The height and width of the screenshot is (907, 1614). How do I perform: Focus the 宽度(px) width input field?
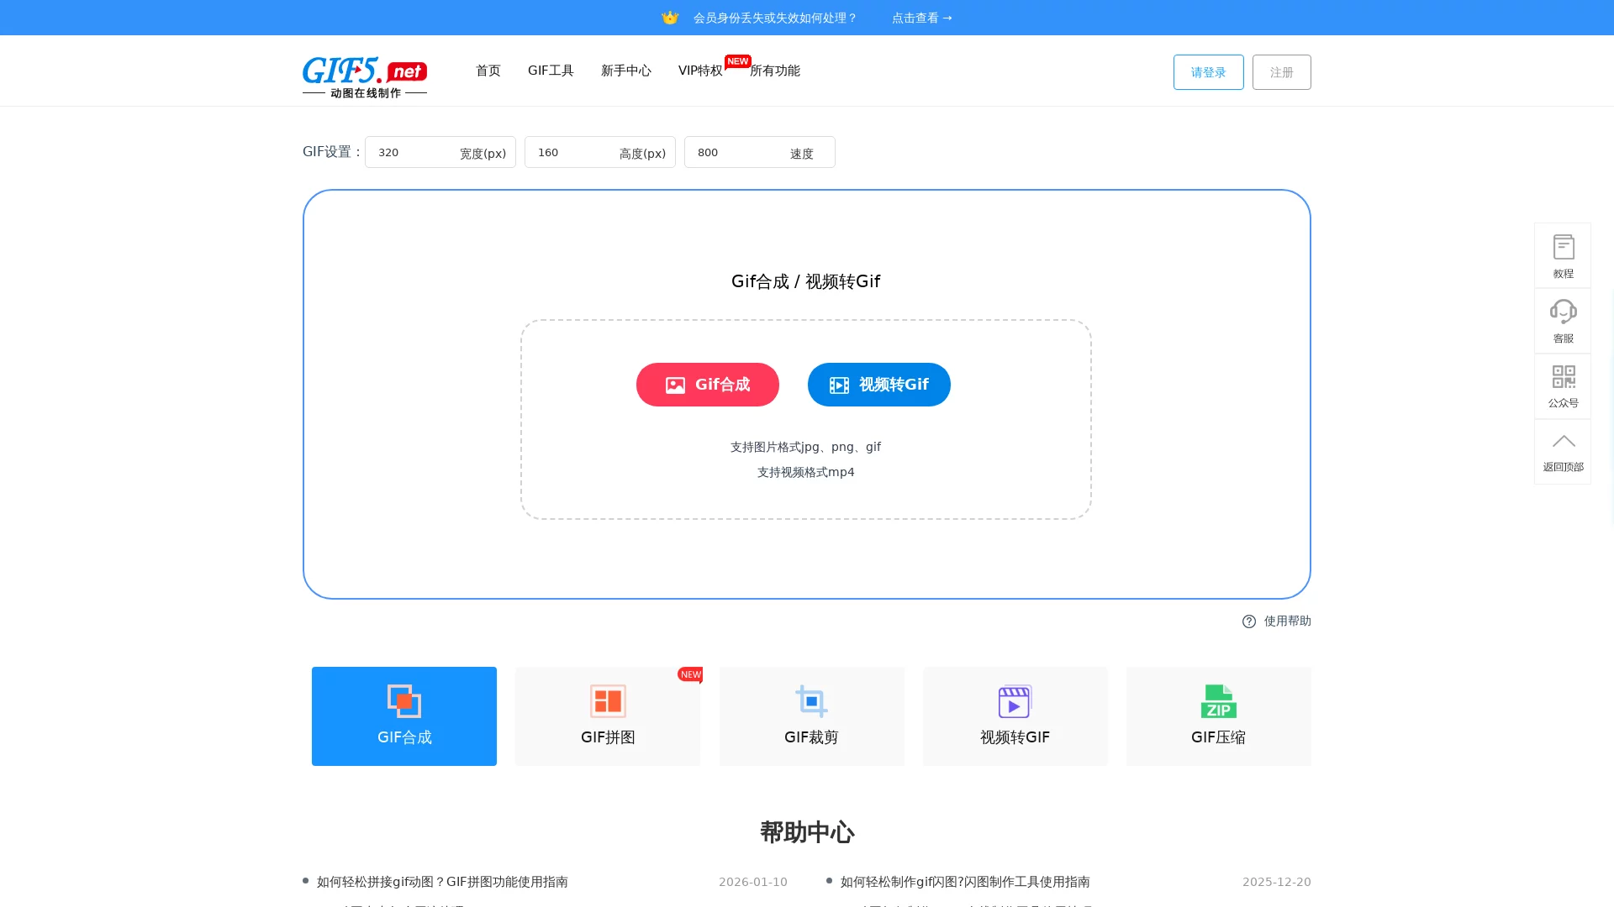click(x=414, y=152)
